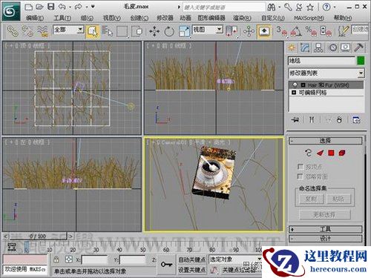Click the 自动关键点 Auto Key button
This screenshot has width=371, height=278.
coord(192,259)
